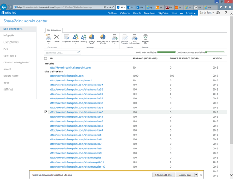The image size is (233, 179).
Task: Open the keverit-public.sharepoint.com website link
Action: [x=70, y=68]
